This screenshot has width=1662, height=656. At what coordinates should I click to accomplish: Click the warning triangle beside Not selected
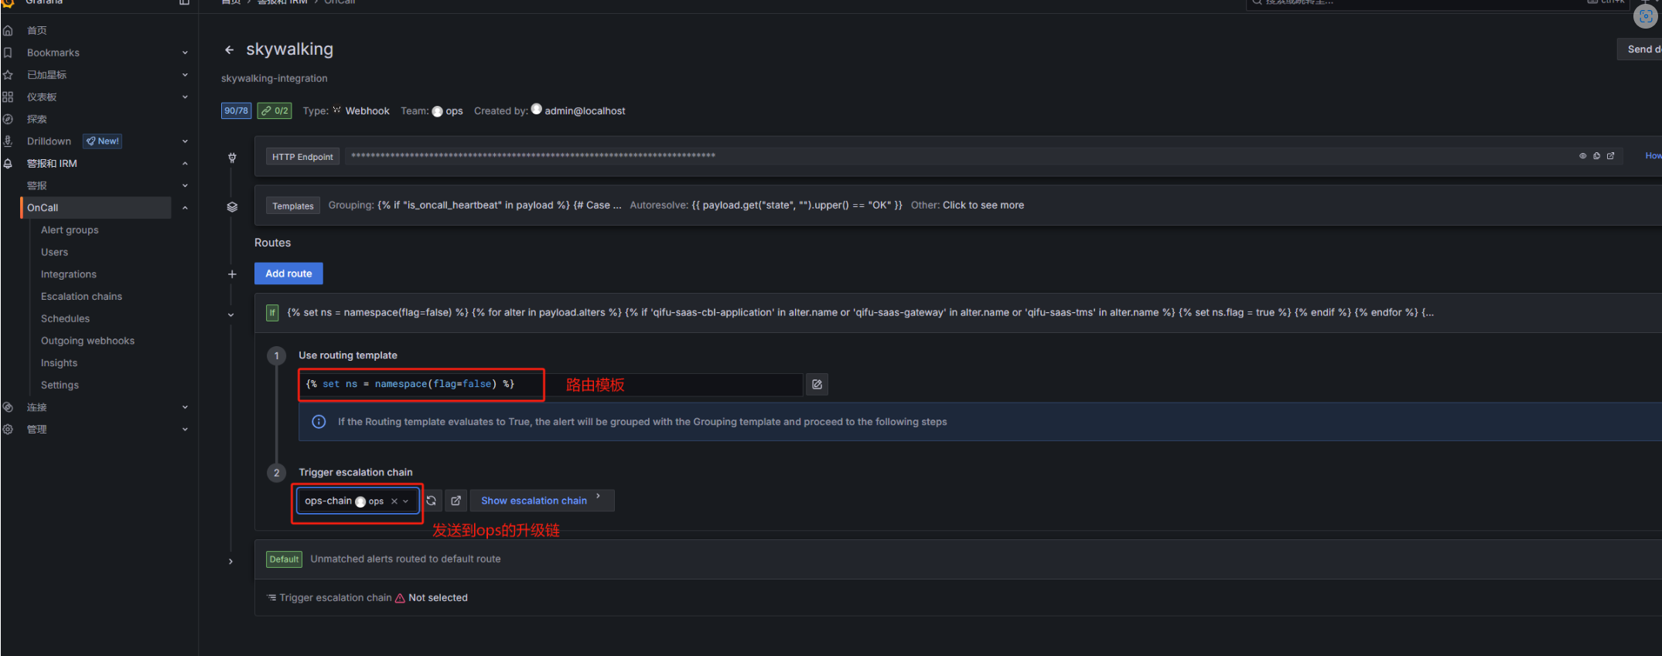pos(400,598)
